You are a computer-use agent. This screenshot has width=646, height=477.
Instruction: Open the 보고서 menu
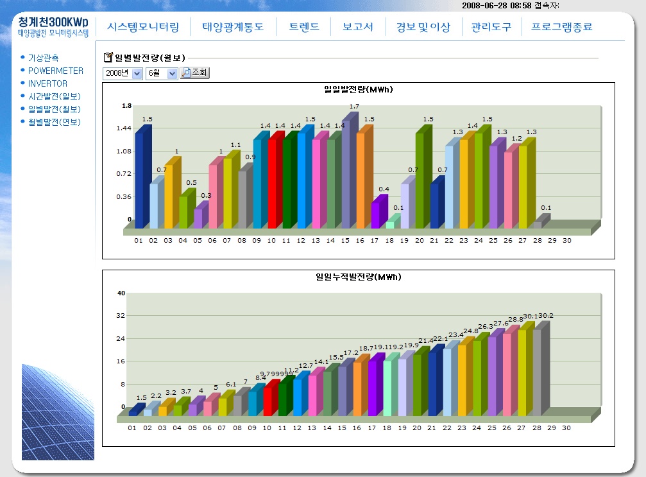358,28
